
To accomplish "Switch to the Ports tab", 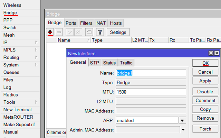I will pyautogui.click(x=71, y=23).
